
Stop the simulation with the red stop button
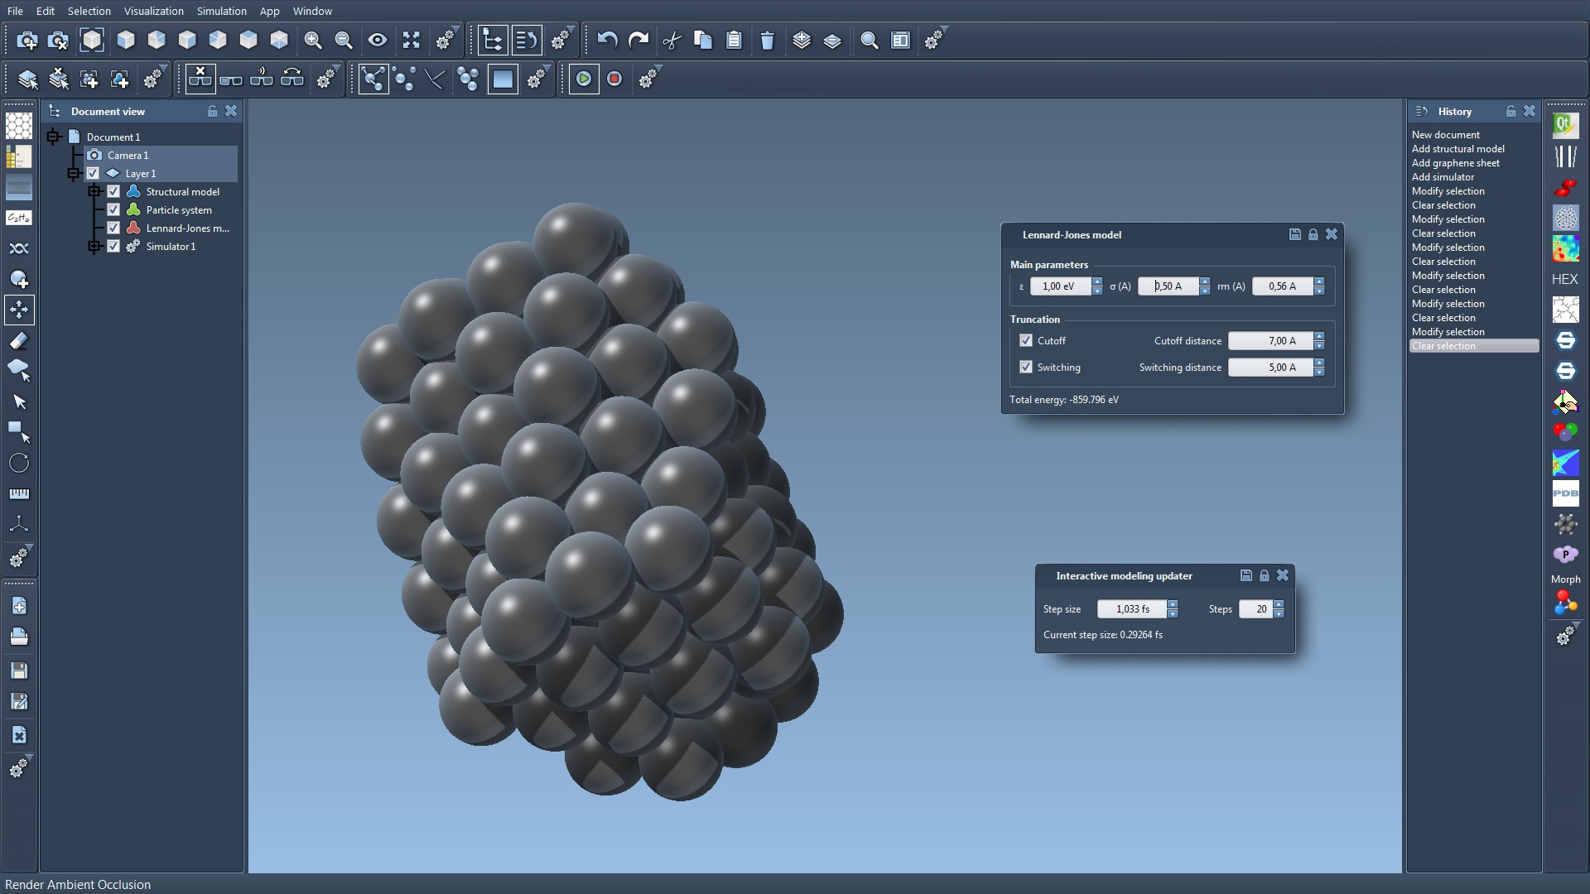tap(614, 79)
